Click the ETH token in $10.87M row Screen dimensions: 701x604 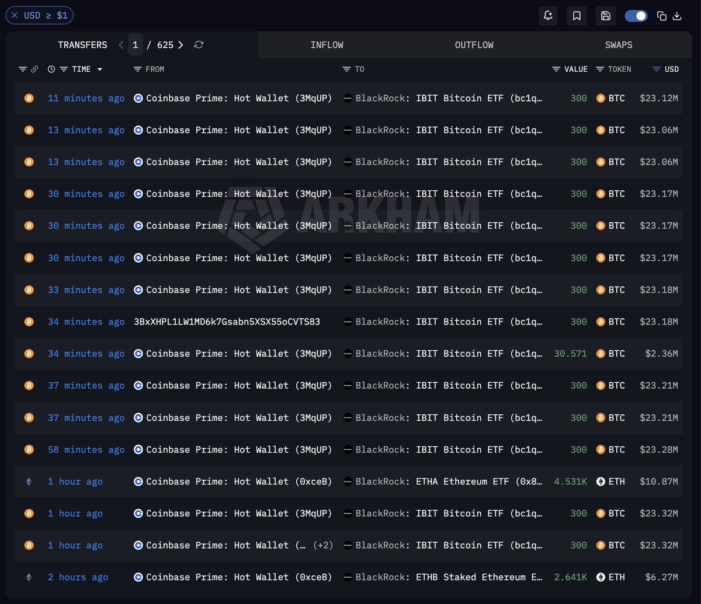click(610, 482)
